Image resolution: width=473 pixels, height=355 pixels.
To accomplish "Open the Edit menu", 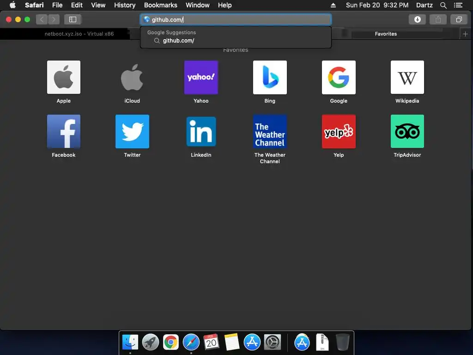I will pos(77,5).
